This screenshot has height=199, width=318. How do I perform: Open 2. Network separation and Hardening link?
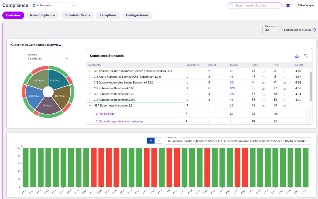pyautogui.click(x=119, y=121)
